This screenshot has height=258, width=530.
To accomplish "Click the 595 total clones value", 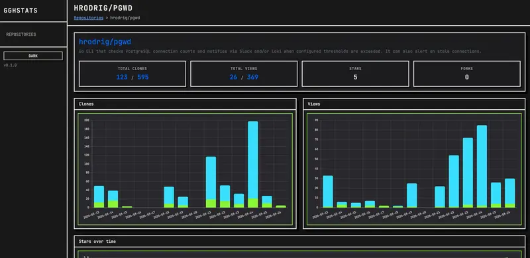I will coord(143,77).
